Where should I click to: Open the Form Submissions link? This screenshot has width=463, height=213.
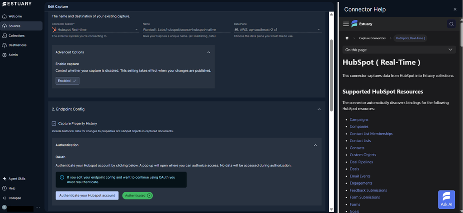coord(365,197)
